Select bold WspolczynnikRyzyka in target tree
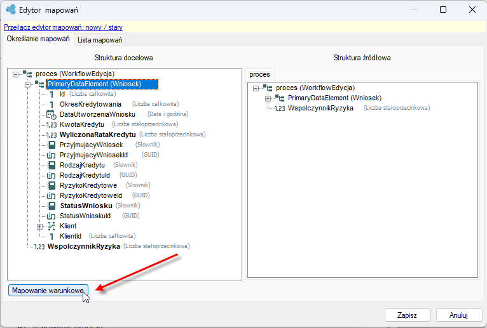 point(84,246)
